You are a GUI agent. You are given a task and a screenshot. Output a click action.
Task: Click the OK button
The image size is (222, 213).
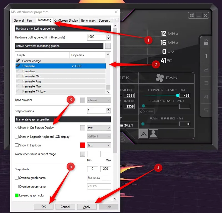[44, 207]
